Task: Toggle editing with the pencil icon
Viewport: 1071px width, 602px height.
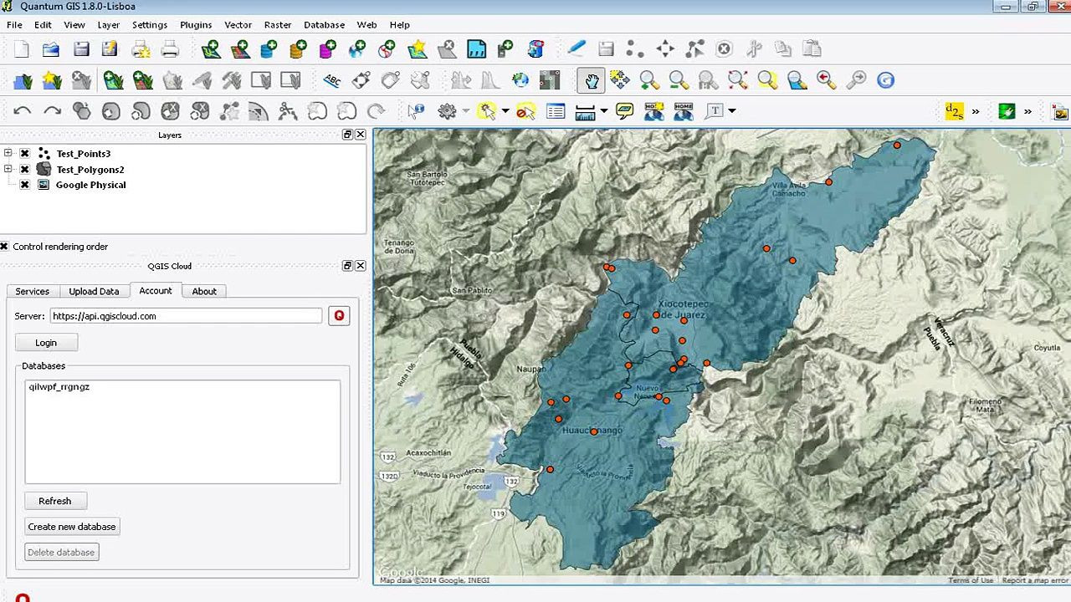Action: click(576, 49)
